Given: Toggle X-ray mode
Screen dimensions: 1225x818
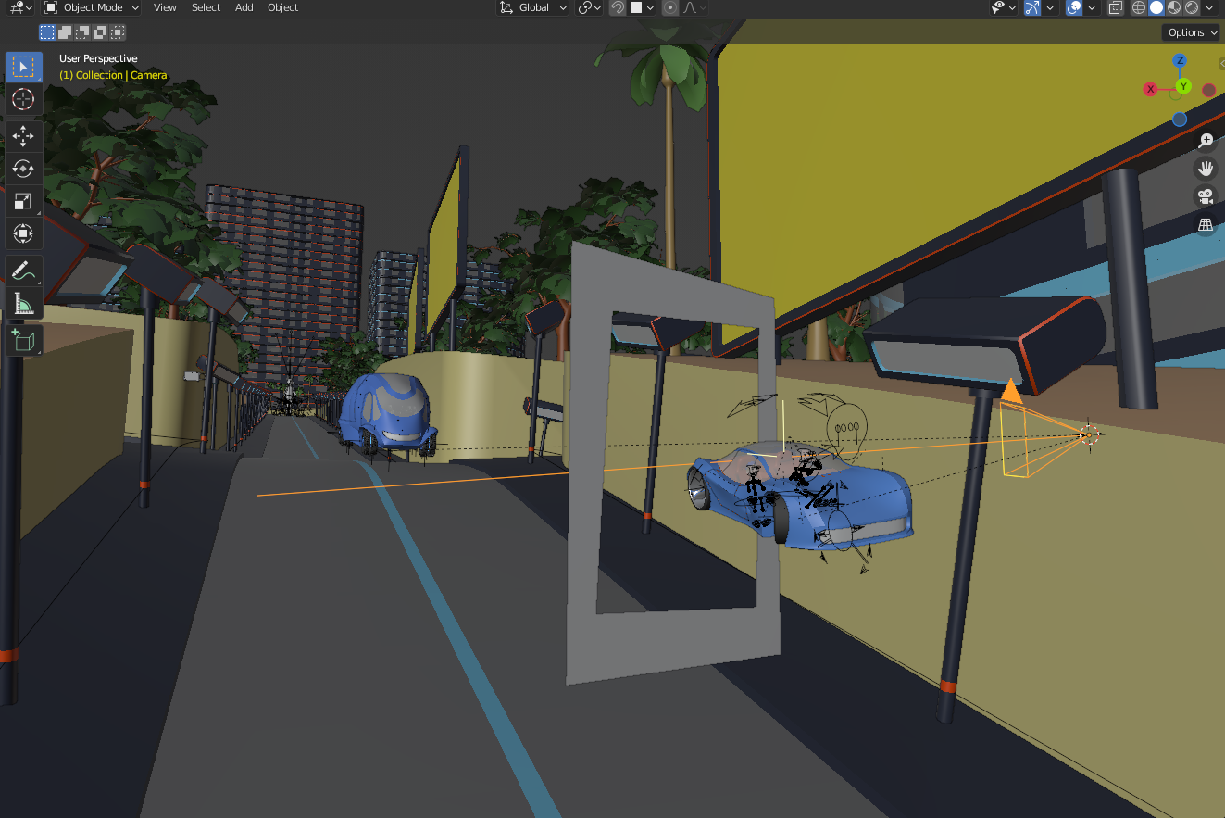Looking at the screenshot, I should coord(1116,7).
